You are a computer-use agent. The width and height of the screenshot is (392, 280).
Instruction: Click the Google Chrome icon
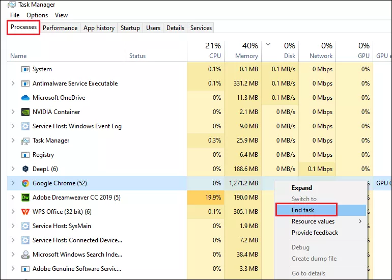coord(25,183)
